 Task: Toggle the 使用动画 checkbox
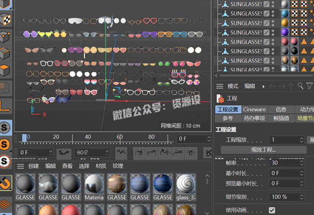click(x=272, y=210)
